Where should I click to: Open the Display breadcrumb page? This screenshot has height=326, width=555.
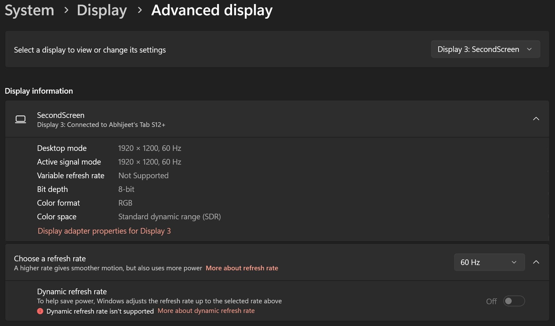[x=102, y=10]
